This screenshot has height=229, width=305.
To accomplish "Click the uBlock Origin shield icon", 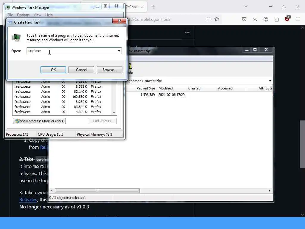I will point(287,19).
